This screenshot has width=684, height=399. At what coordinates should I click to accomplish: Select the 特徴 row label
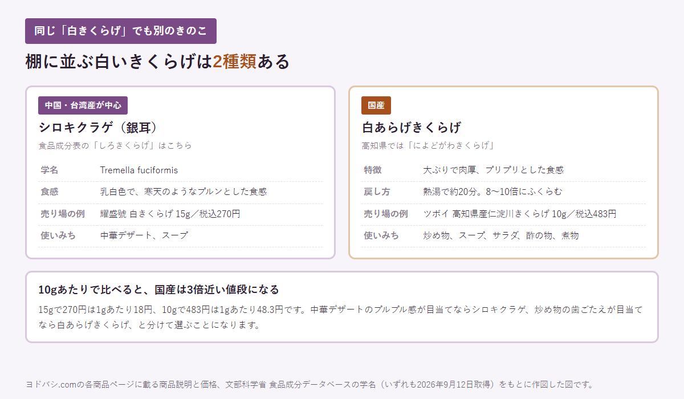373,170
